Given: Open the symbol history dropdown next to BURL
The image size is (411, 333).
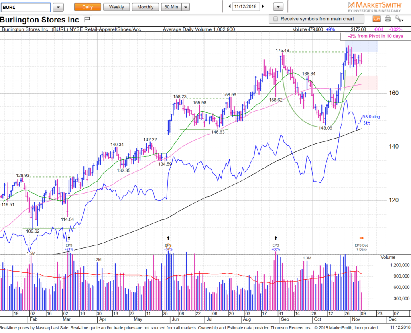Looking at the screenshot, I should [58, 7].
